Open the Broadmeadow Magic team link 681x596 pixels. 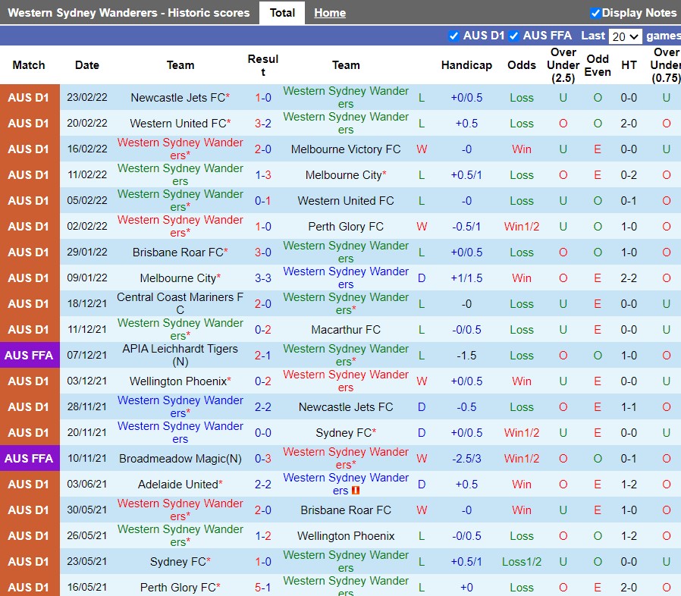tap(180, 459)
